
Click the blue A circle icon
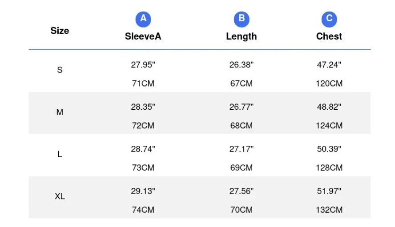point(143,19)
